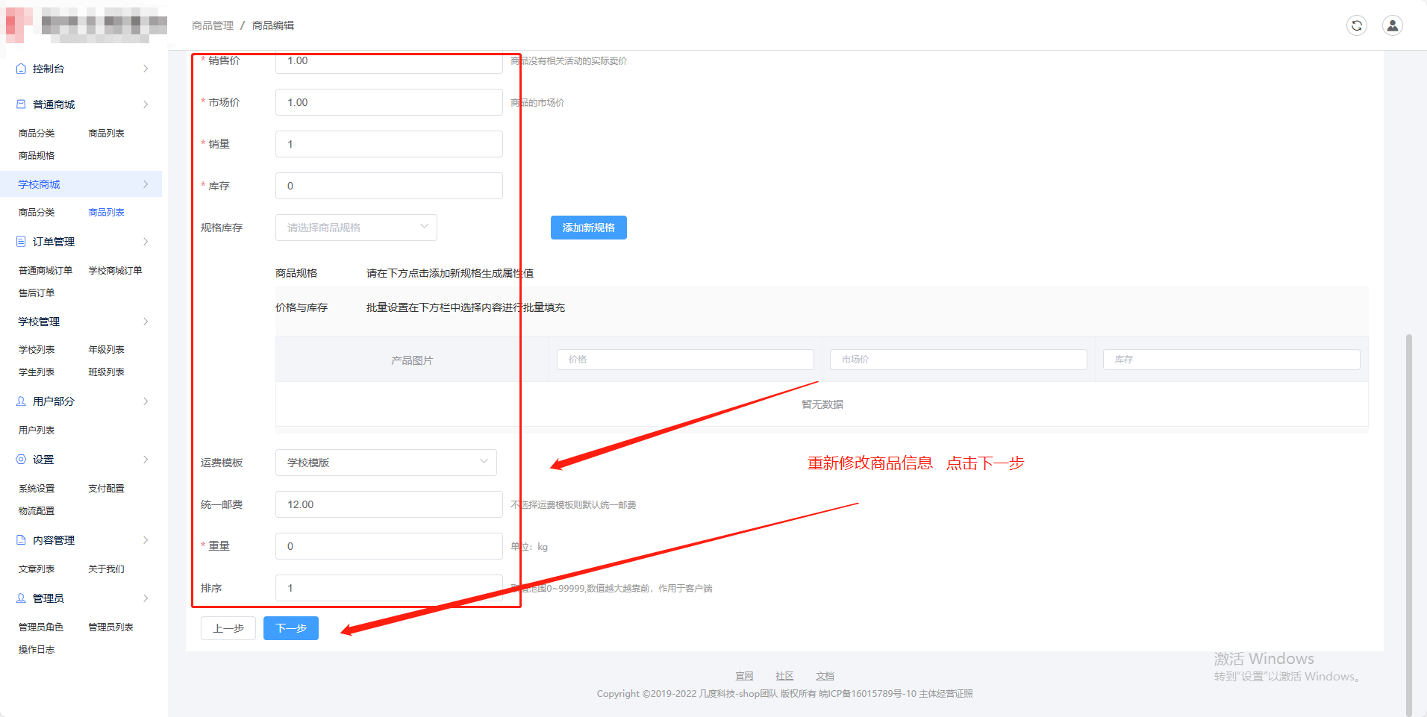Viewport: 1427px width, 717px height.
Task: Click the refresh icon in top bar
Action: coord(1357,25)
